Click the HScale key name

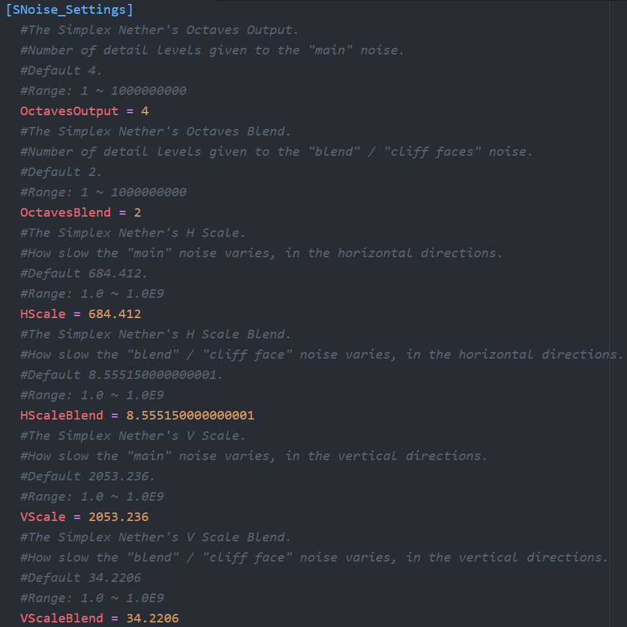click(43, 314)
